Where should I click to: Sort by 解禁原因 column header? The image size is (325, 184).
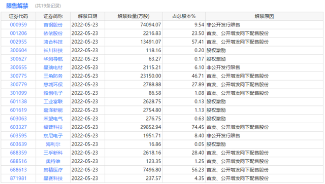(264, 16)
